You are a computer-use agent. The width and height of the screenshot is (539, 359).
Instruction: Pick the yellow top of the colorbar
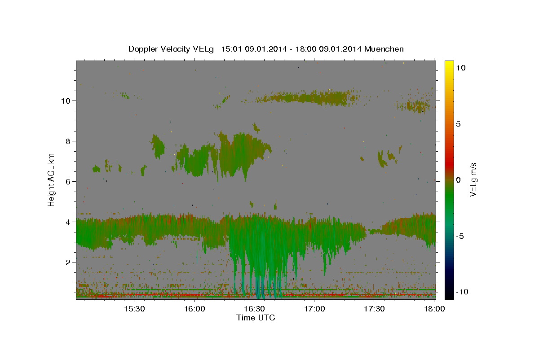click(x=449, y=64)
